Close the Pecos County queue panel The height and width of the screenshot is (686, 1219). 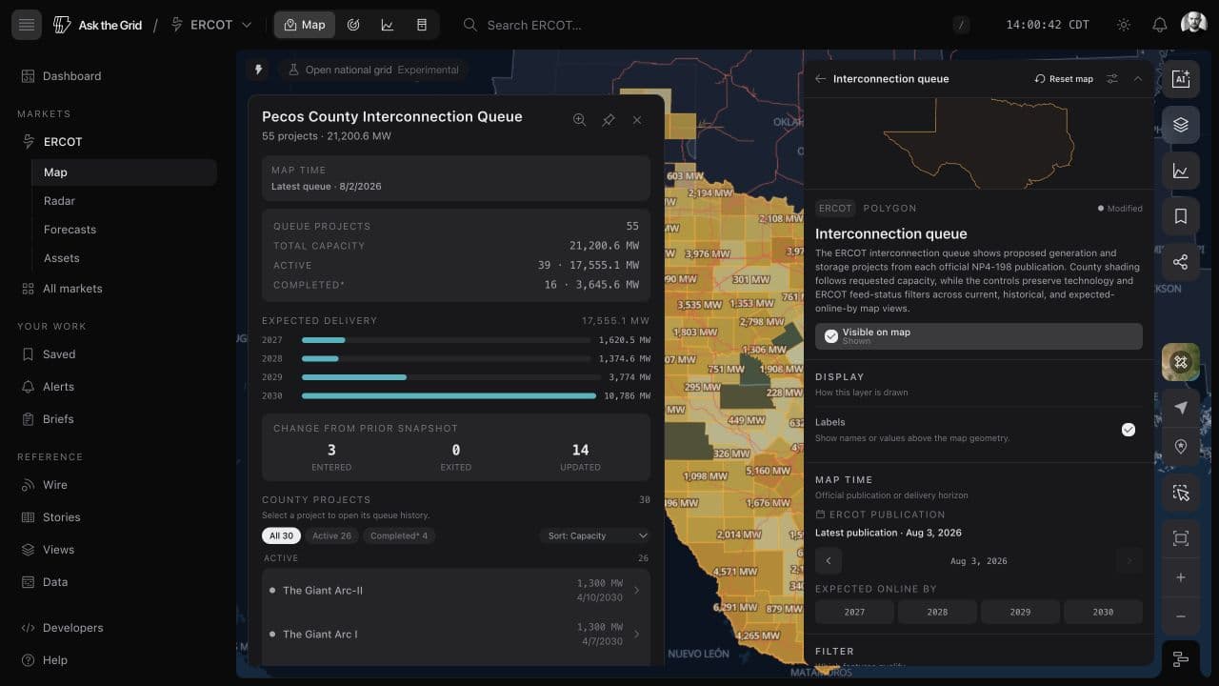[637, 120]
